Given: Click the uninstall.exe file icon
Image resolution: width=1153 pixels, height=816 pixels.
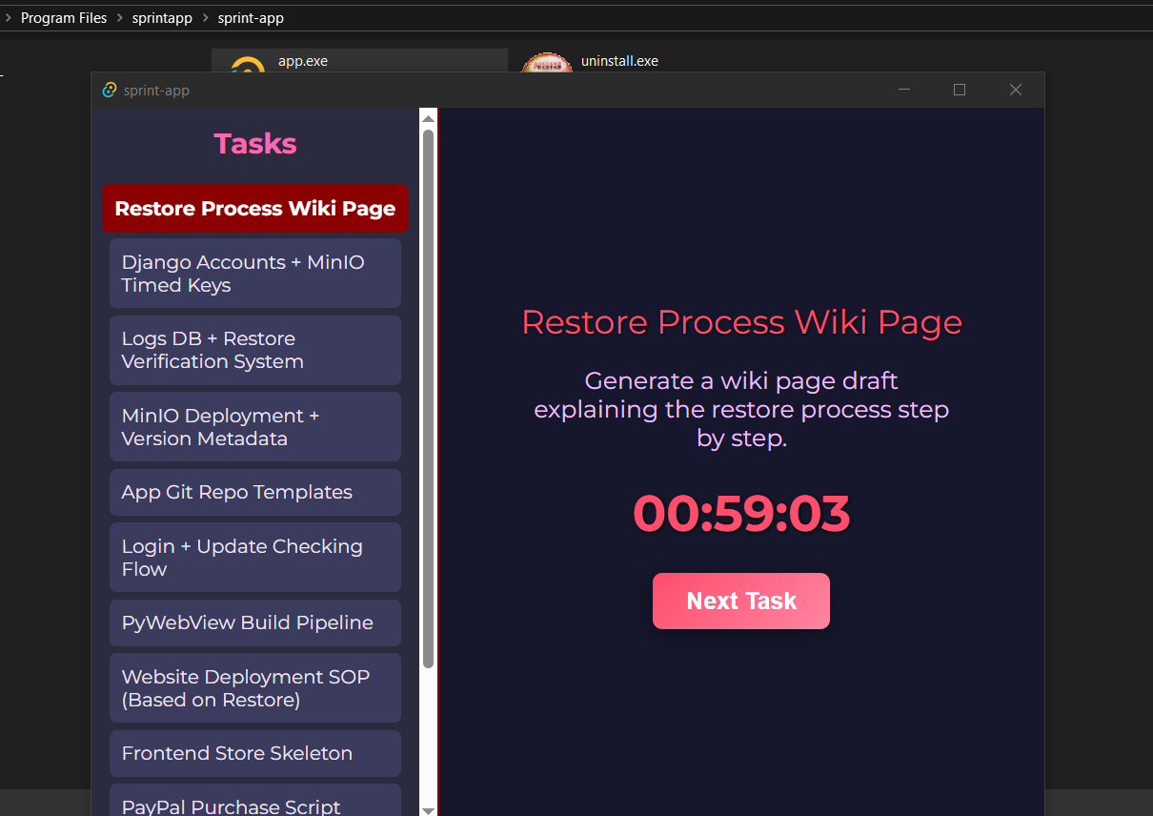Looking at the screenshot, I should click(x=547, y=62).
